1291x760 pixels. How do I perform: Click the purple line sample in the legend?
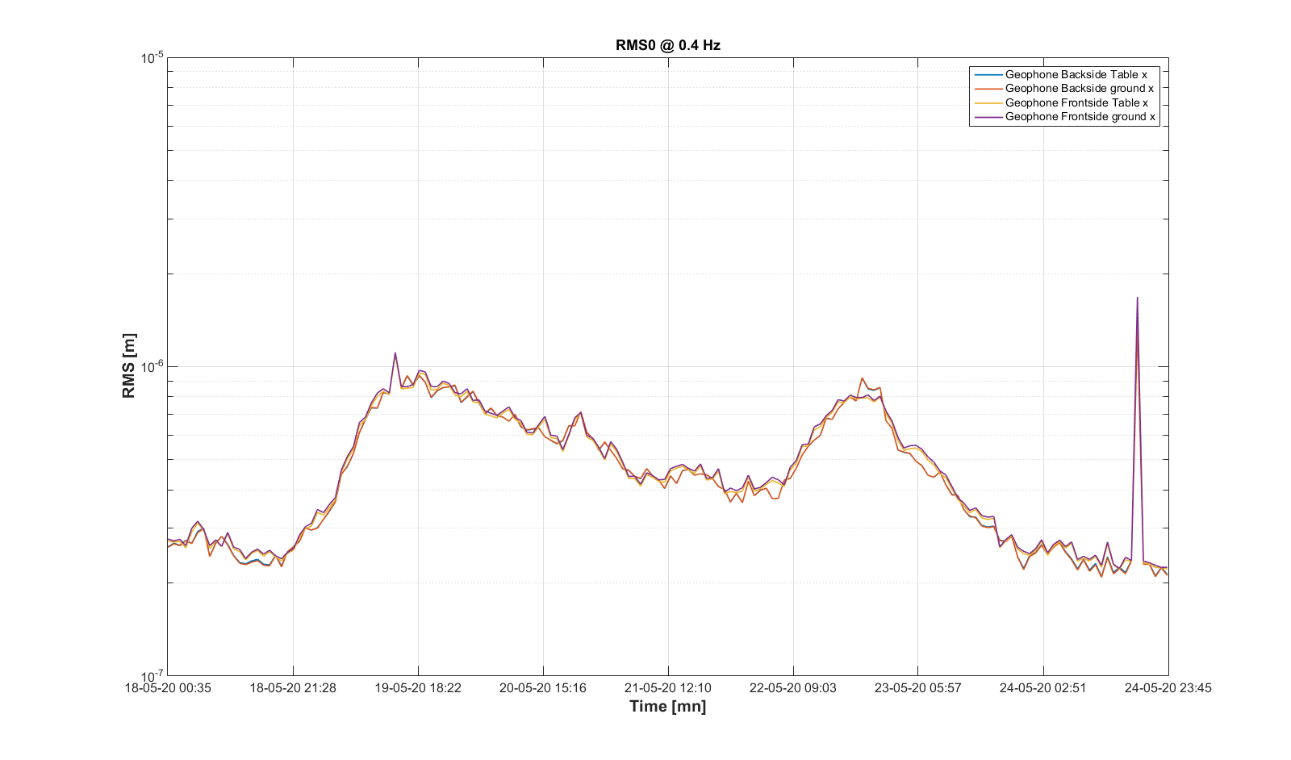pos(988,117)
